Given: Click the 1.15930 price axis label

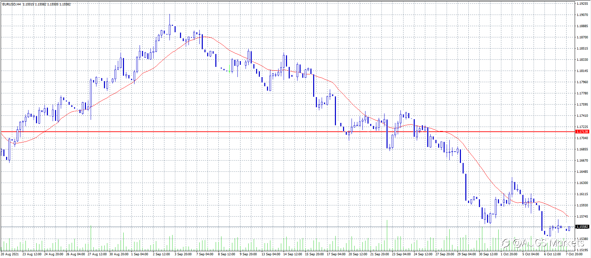Looking at the screenshot, I should (x=583, y=205).
